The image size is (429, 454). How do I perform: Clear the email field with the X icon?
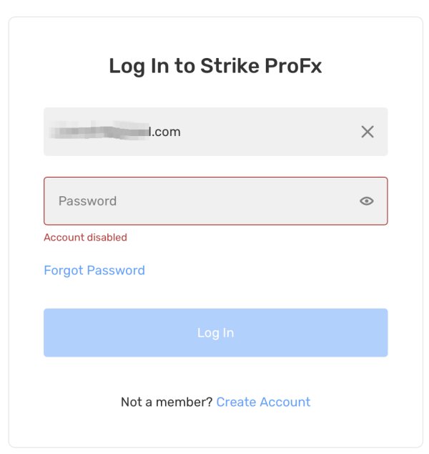pos(367,132)
